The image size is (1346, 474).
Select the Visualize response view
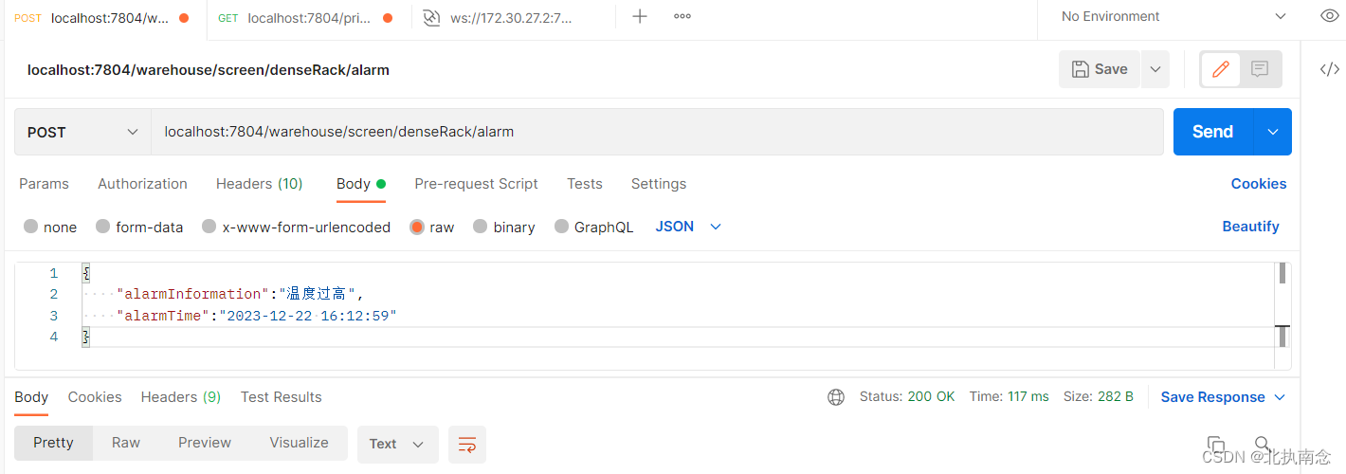299,443
